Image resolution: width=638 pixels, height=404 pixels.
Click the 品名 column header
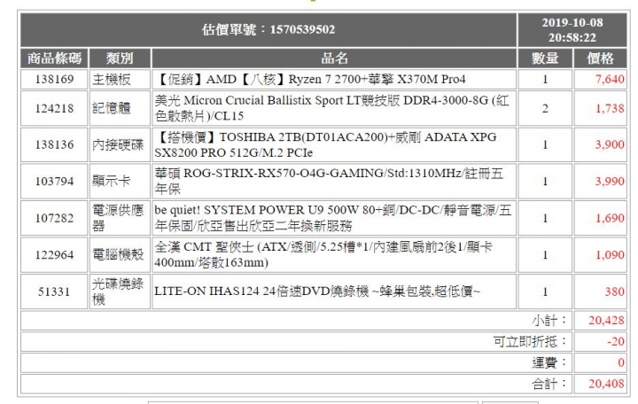click(x=334, y=58)
